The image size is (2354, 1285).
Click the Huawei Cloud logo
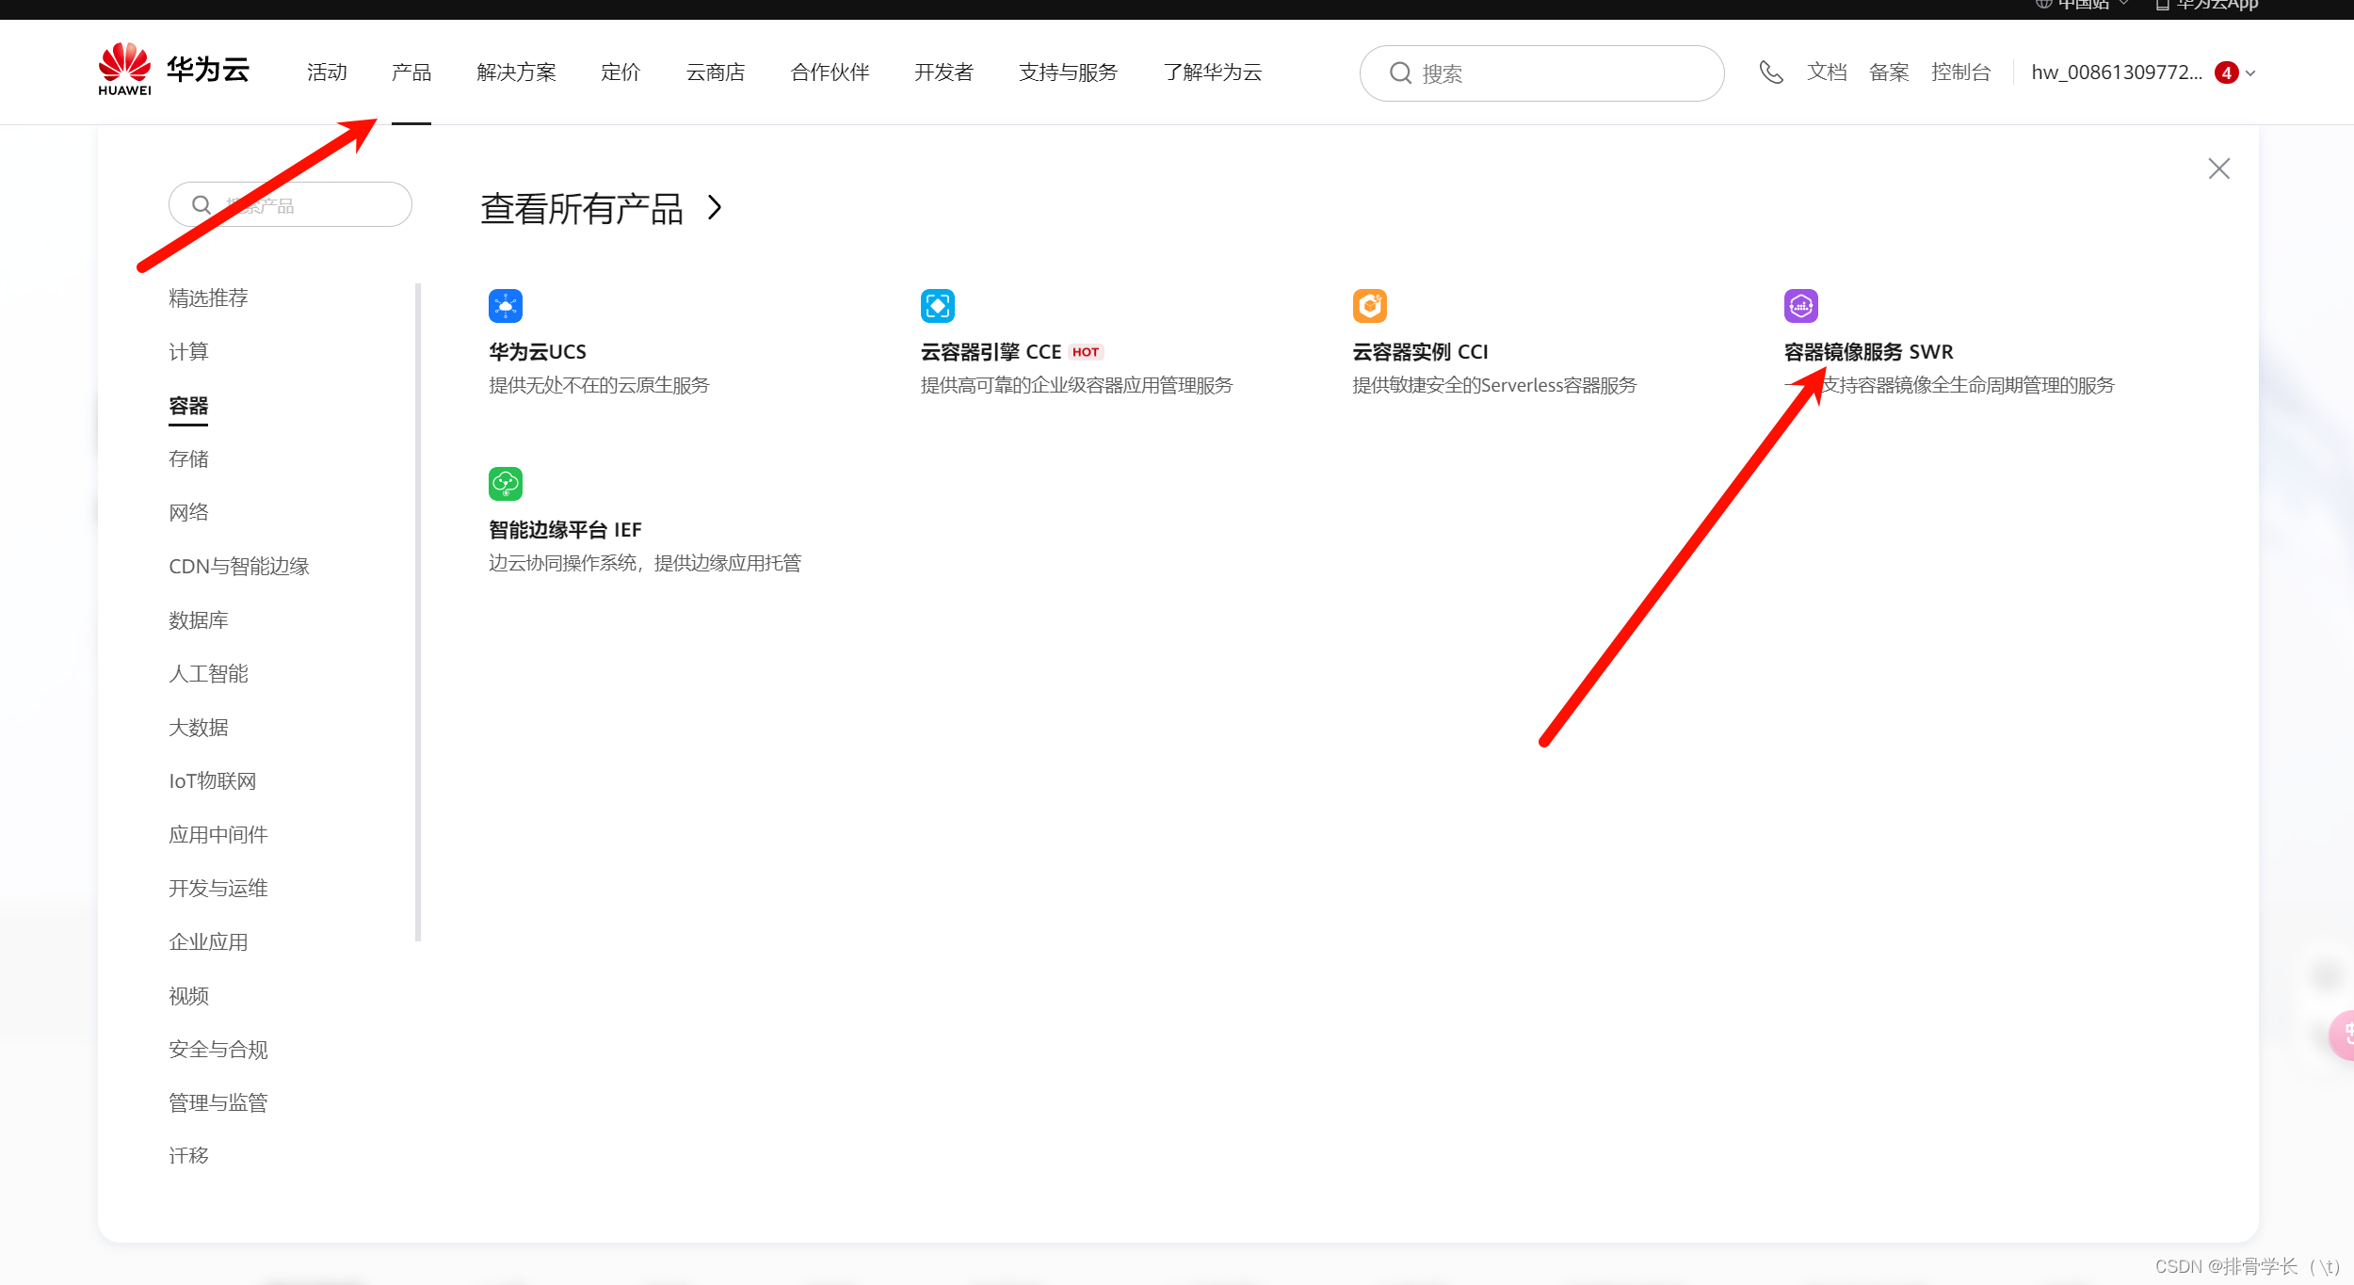[x=173, y=70]
